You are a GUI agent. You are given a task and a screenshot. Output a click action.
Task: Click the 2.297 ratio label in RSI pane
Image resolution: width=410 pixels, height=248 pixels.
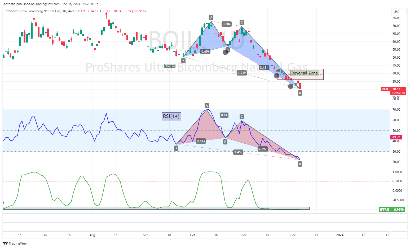point(263,149)
